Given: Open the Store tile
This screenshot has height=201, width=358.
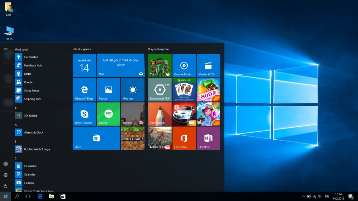Looking at the screenshot, I should click(x=96, y=138).
